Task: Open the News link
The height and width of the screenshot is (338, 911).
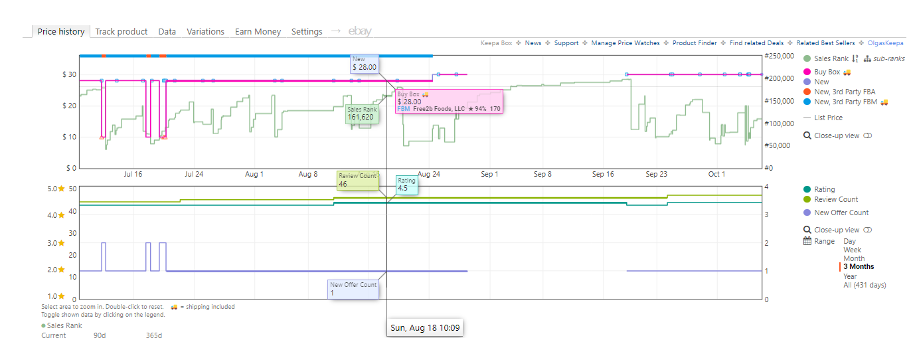Action: coord(533,43)
